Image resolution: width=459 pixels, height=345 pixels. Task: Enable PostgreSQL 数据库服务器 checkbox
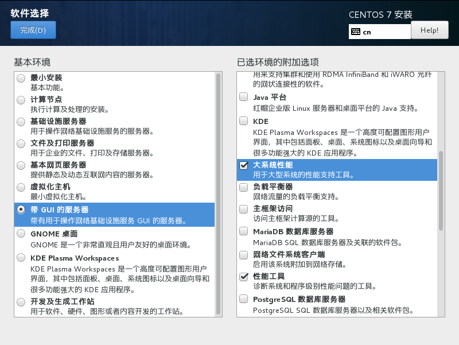point(243,299)
